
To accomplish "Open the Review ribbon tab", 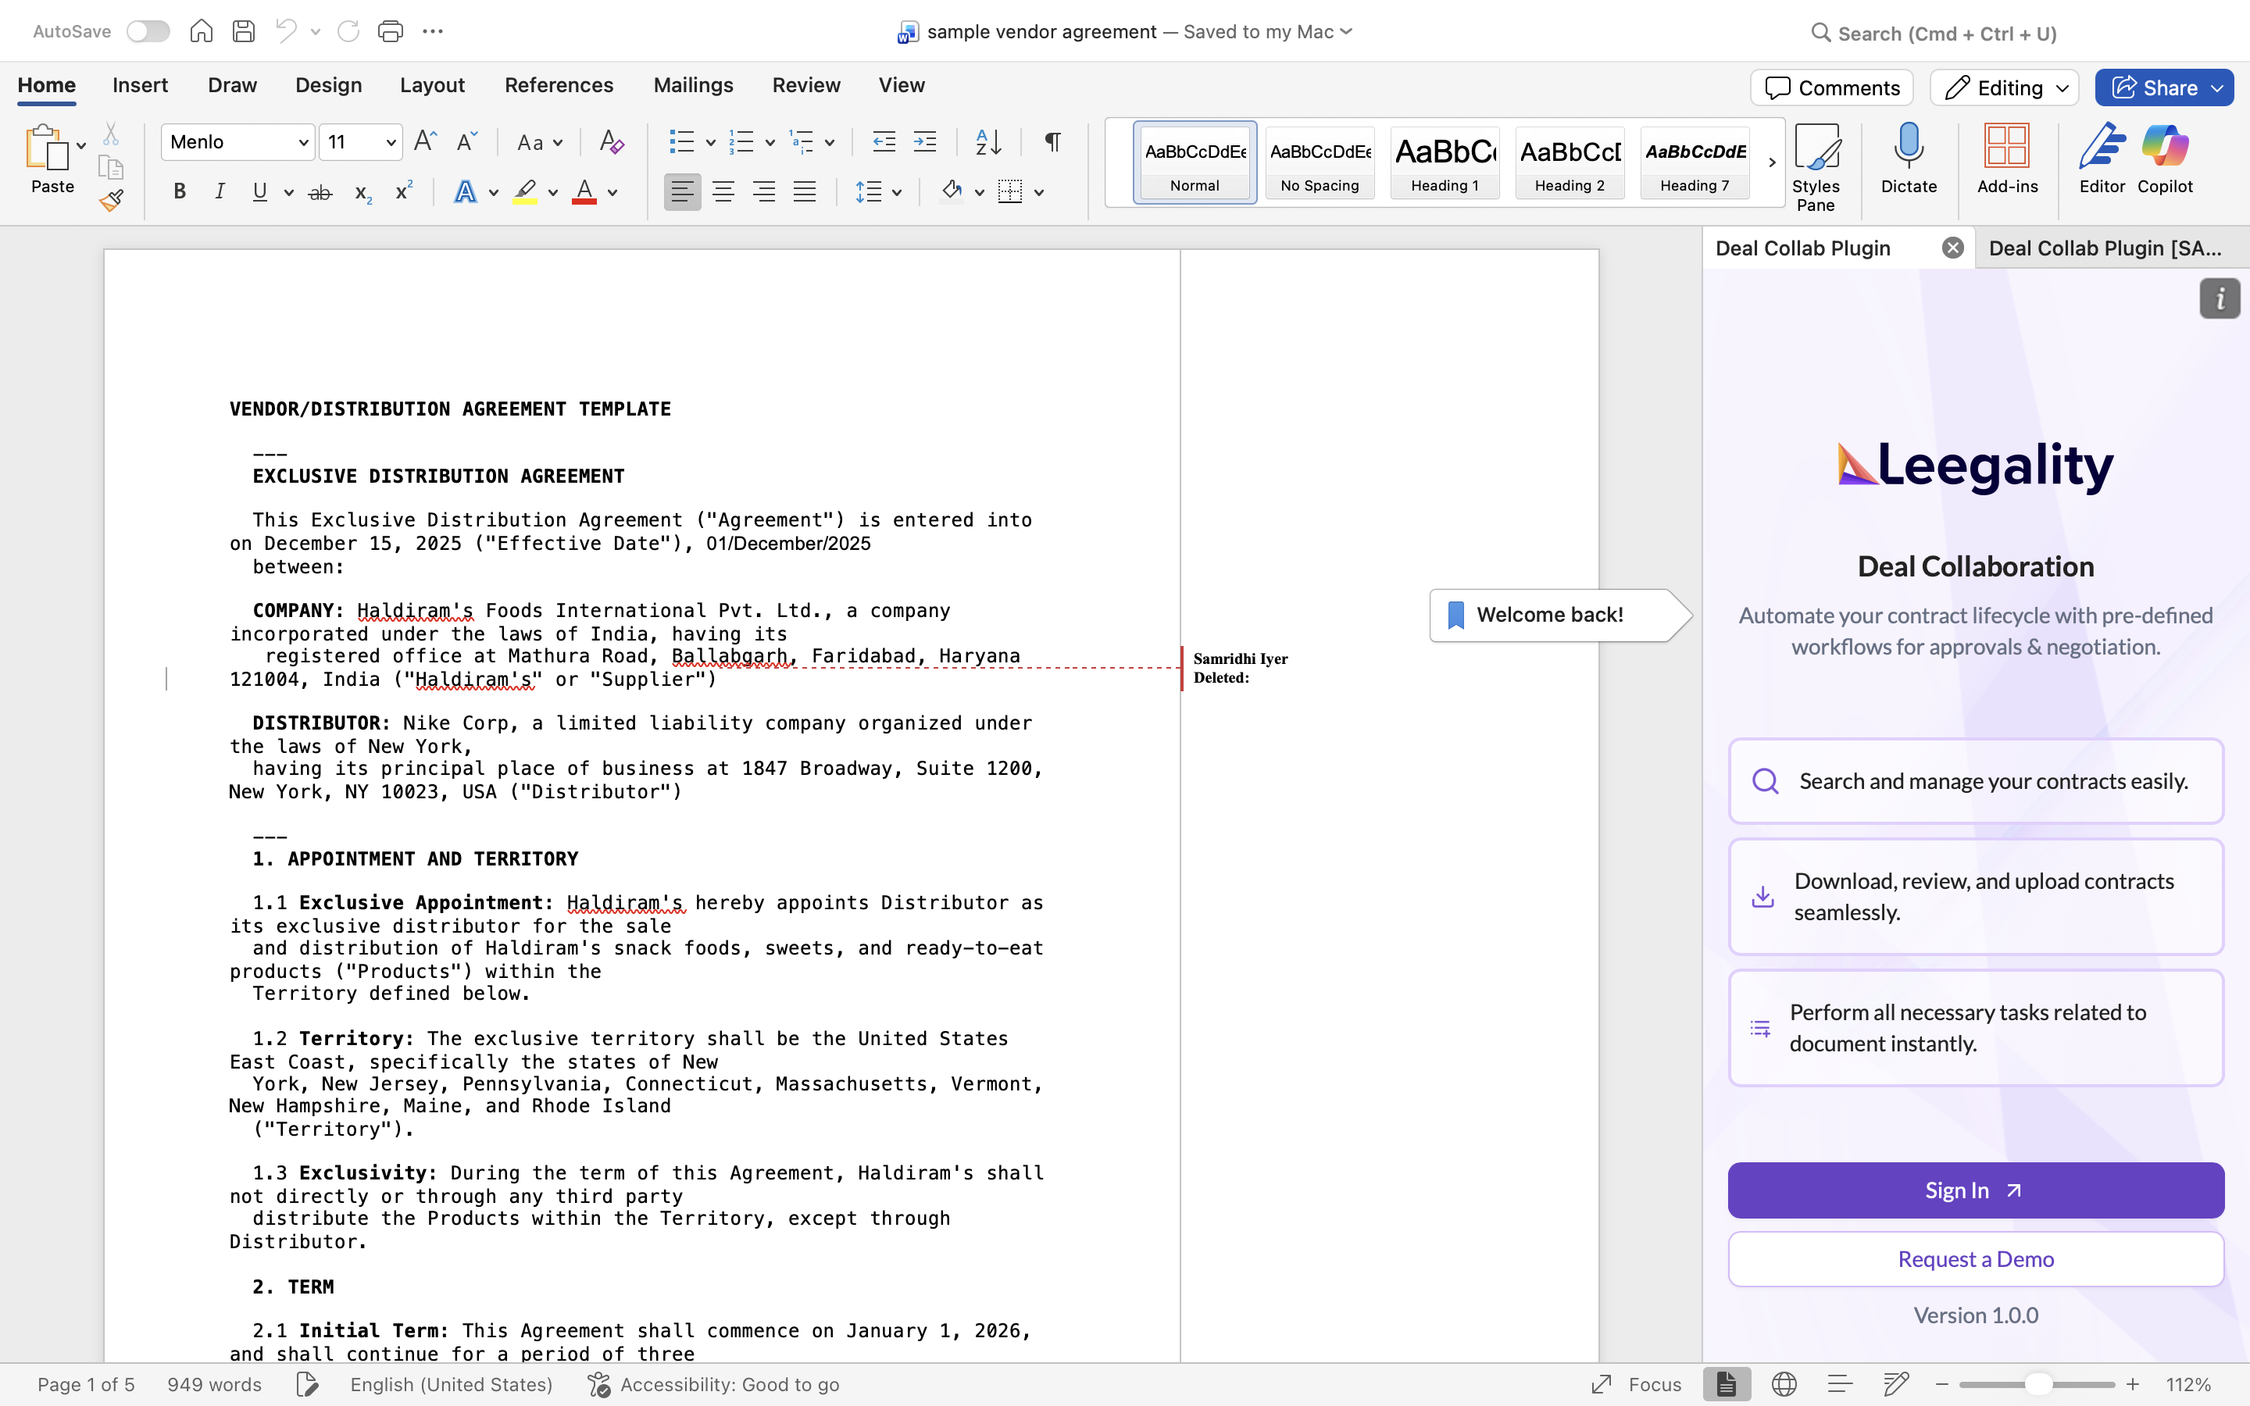I will click(806, 86).
